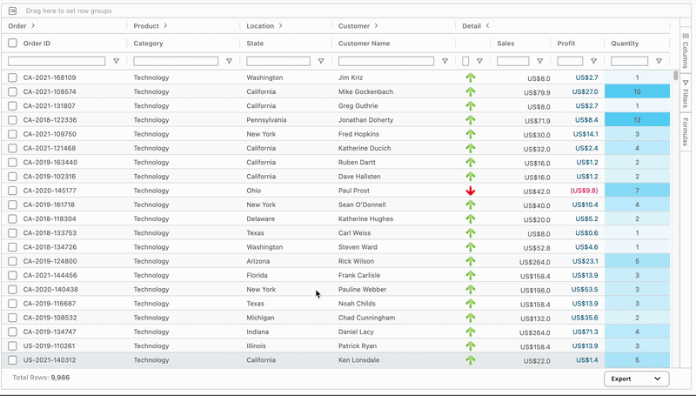Open the Category column filter funnel
696x396 pixels.
pos(229,61)
